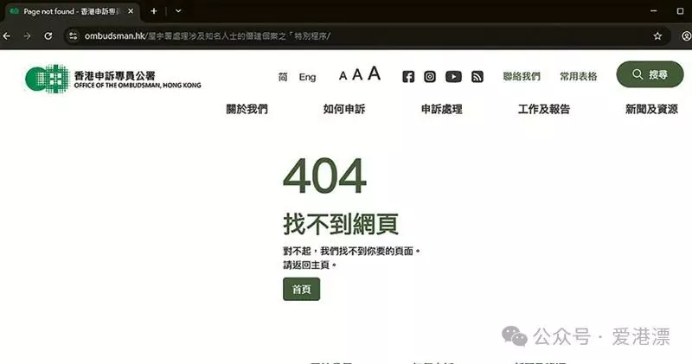
Task: Open the RSS feed icon
Action: pos(477,77)
